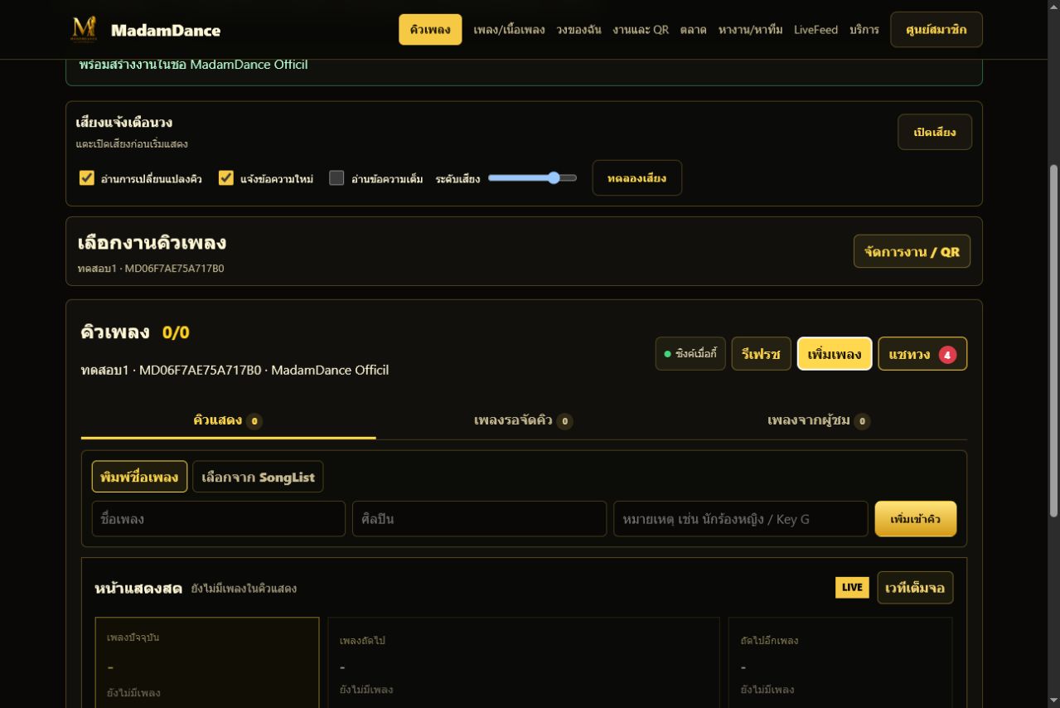This screenshot has height=708, width=1060.
Task: Select the เลือกจาก SongList option
Action: (x=258, y=477)
